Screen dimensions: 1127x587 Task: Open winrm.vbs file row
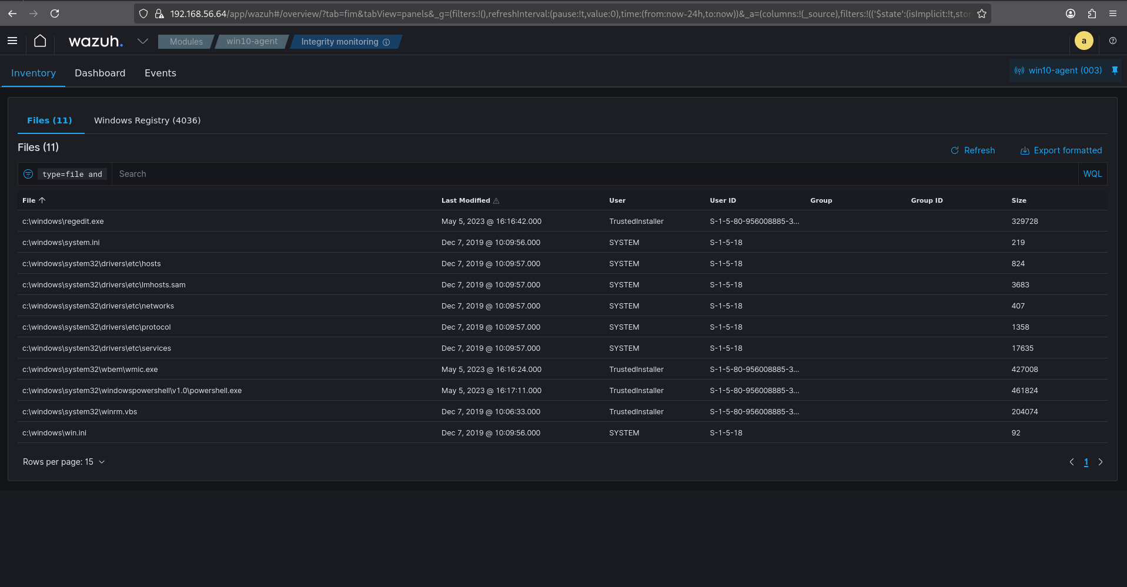562,412
